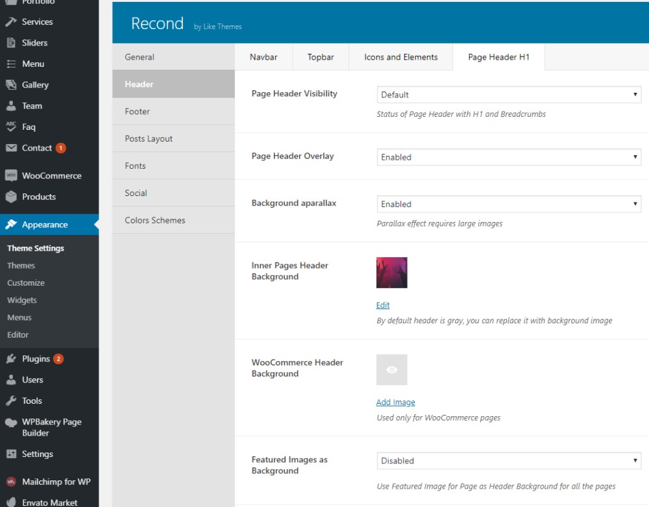Open the Themes submenu item
The width and height of the screenshot is (649, 507).
(x=21, y=266)
